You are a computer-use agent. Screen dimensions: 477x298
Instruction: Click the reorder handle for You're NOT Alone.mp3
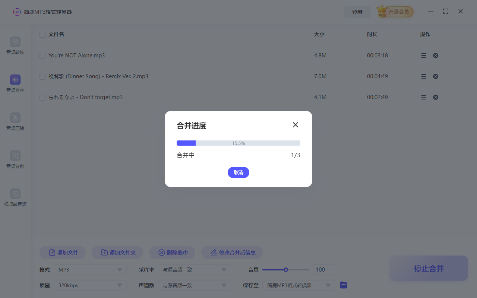(424, 56)
